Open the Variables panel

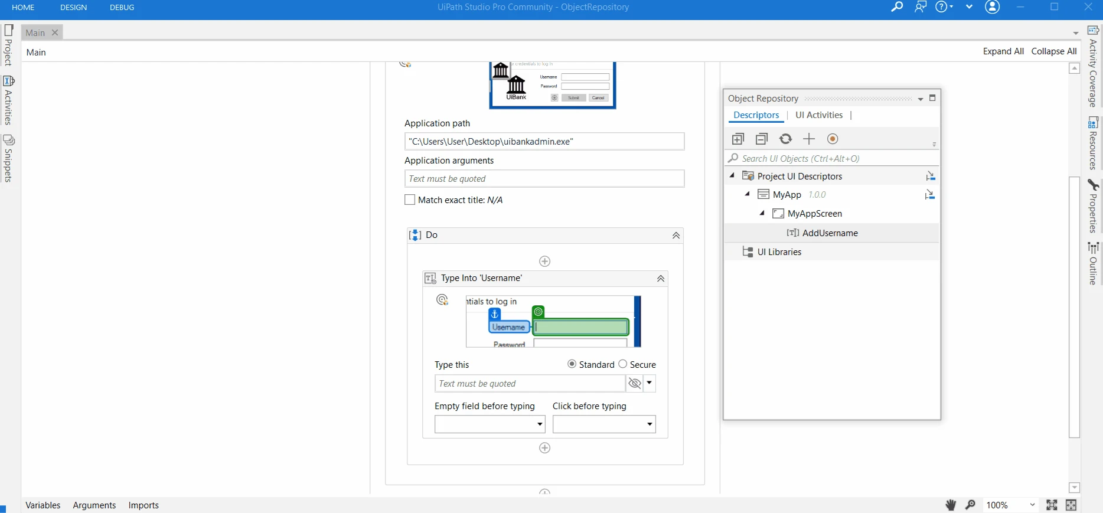[x=43, y=505]
